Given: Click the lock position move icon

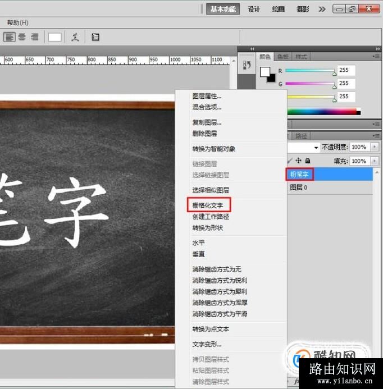Looking at the screenshot, I should [x=299, y=161].
